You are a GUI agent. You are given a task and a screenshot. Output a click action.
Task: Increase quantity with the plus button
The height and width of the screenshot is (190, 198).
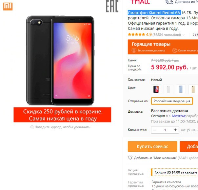point(175,130)
